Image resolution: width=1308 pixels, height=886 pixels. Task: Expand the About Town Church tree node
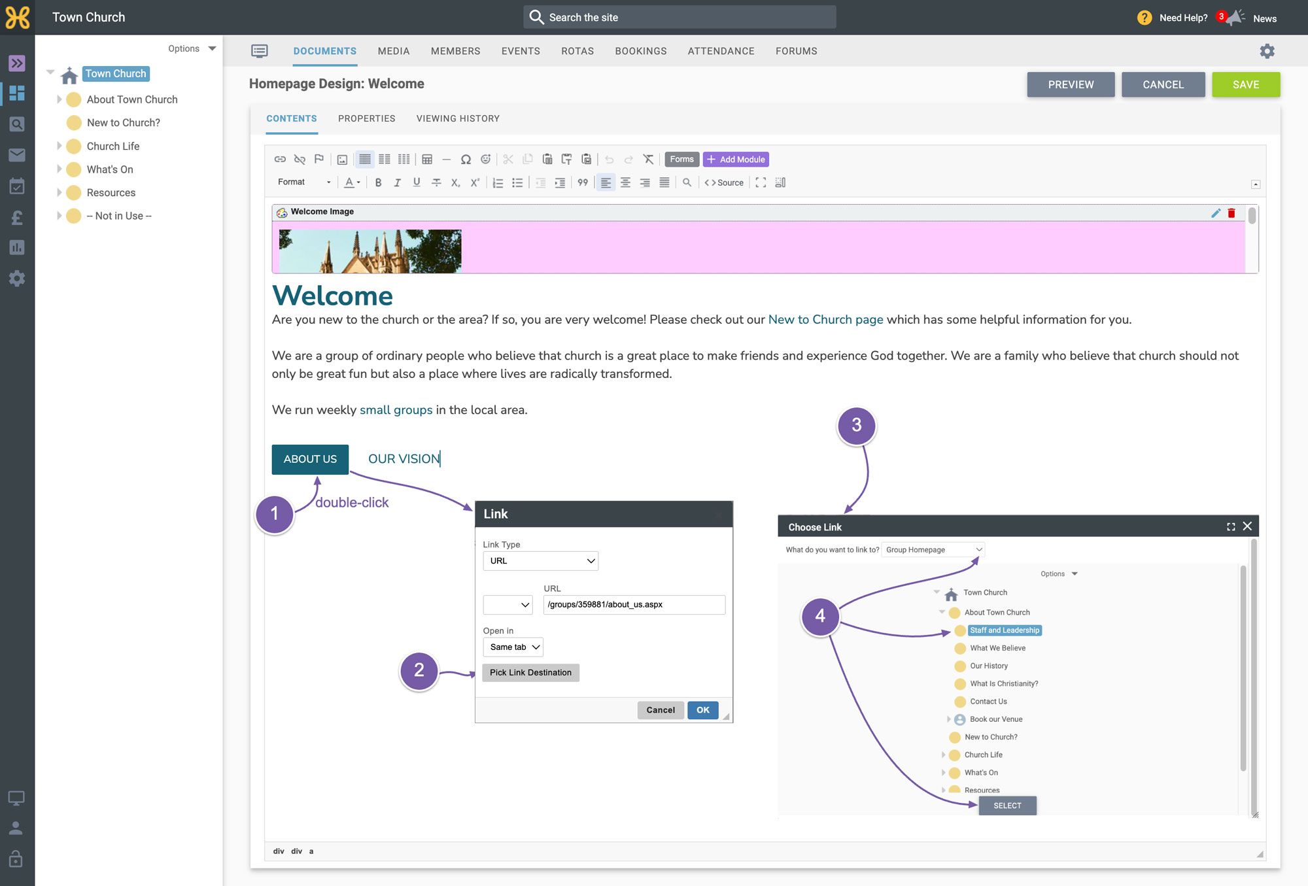pyautogui.click(x=59, y=99)
